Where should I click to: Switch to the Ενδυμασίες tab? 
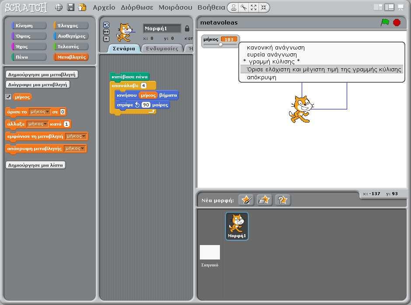pyautogui.click(x=162, y=49)
